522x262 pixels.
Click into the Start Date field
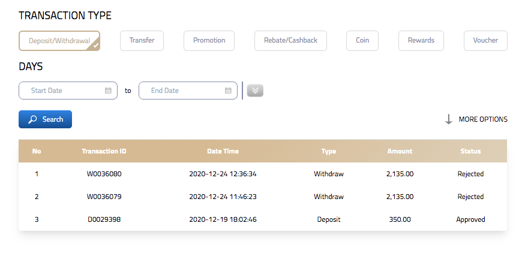63,91
